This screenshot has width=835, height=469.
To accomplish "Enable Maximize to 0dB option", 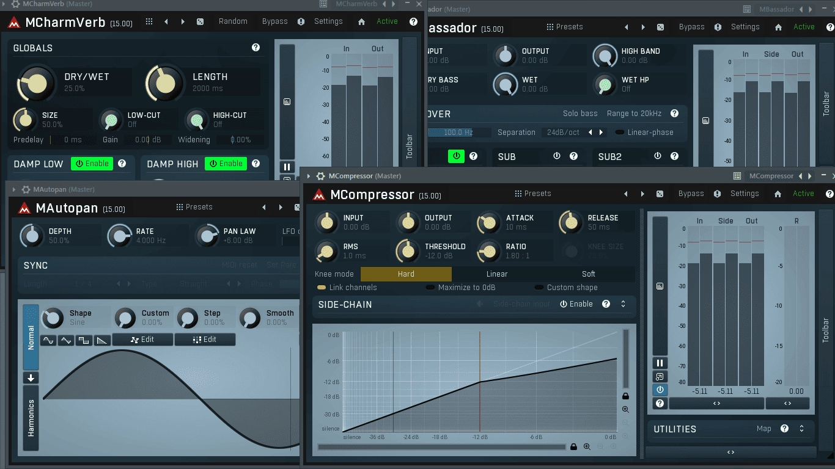I will coord(461,288).
